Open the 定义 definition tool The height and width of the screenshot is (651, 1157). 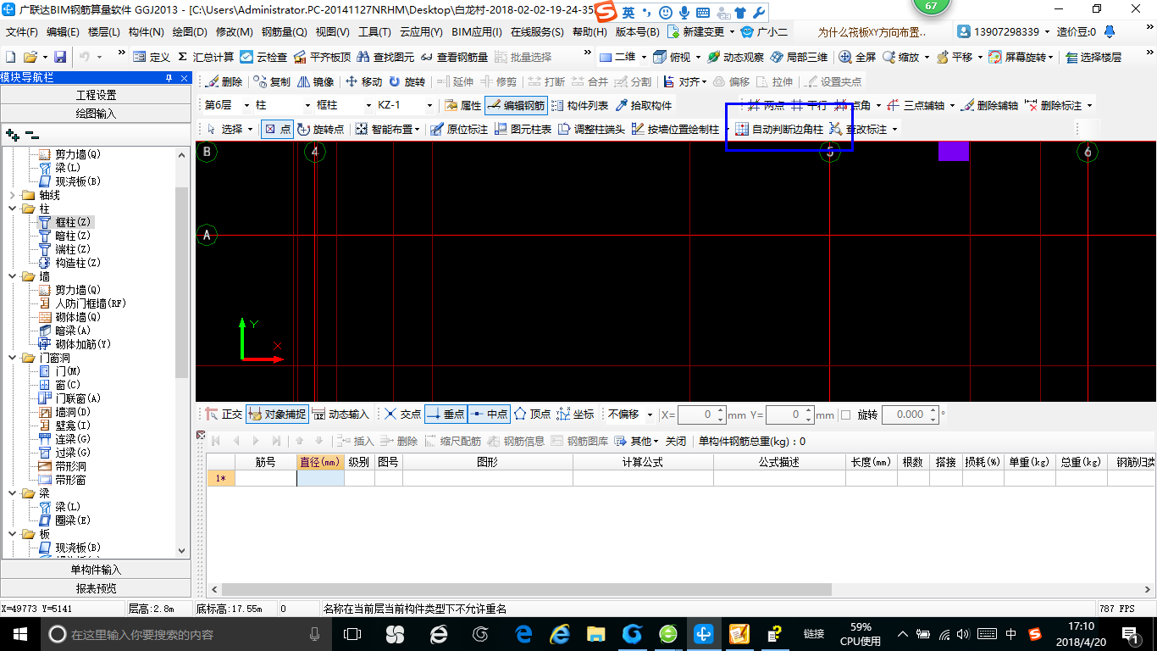[152, 57]
